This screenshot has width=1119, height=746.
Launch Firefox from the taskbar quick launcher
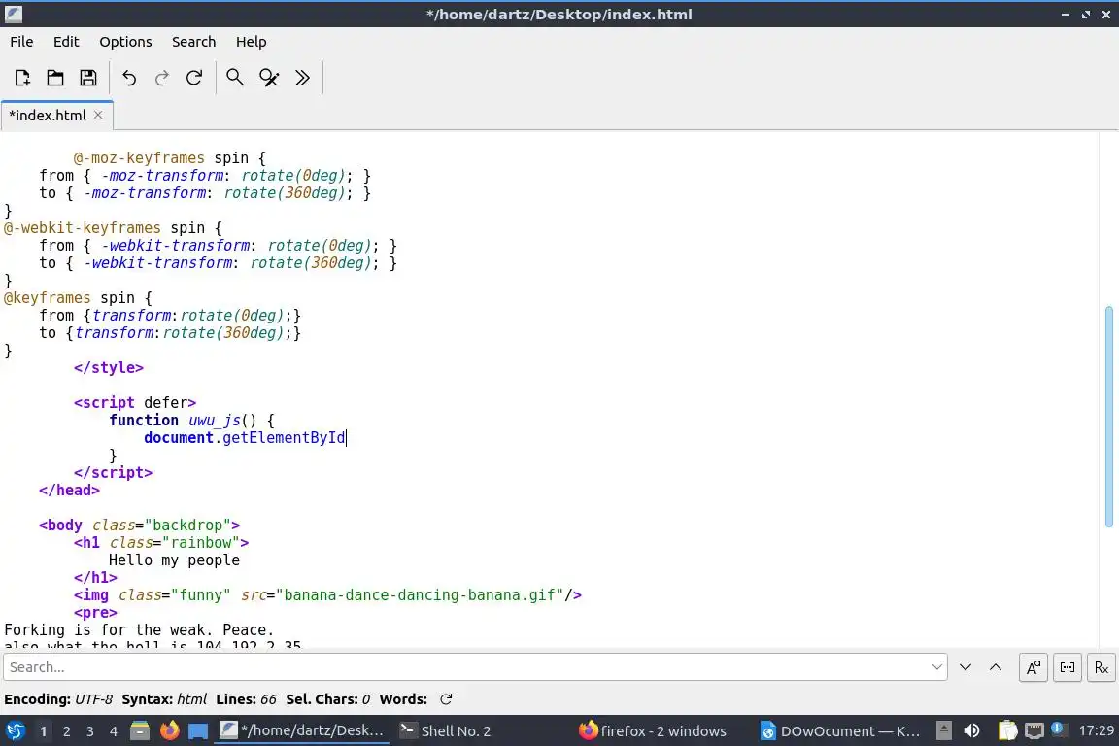click(169, 730)
